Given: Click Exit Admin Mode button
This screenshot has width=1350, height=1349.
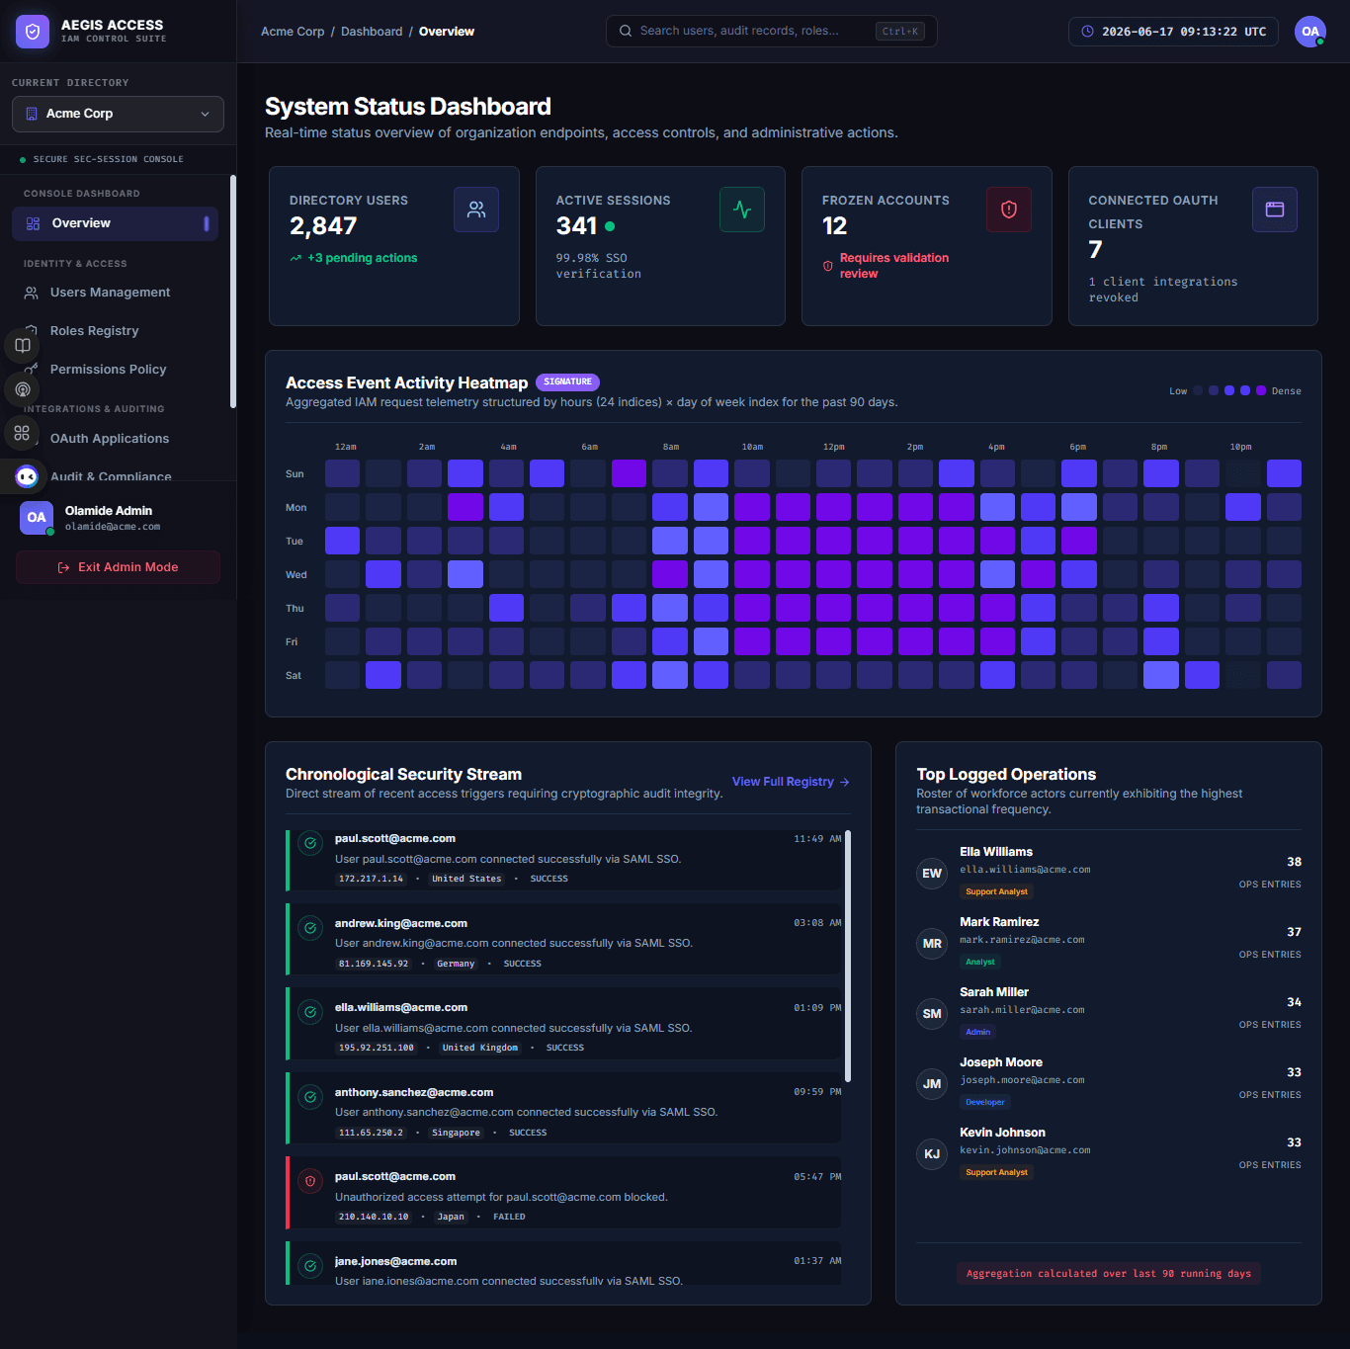Looking at the screenshot, I should tap(118, 567).
